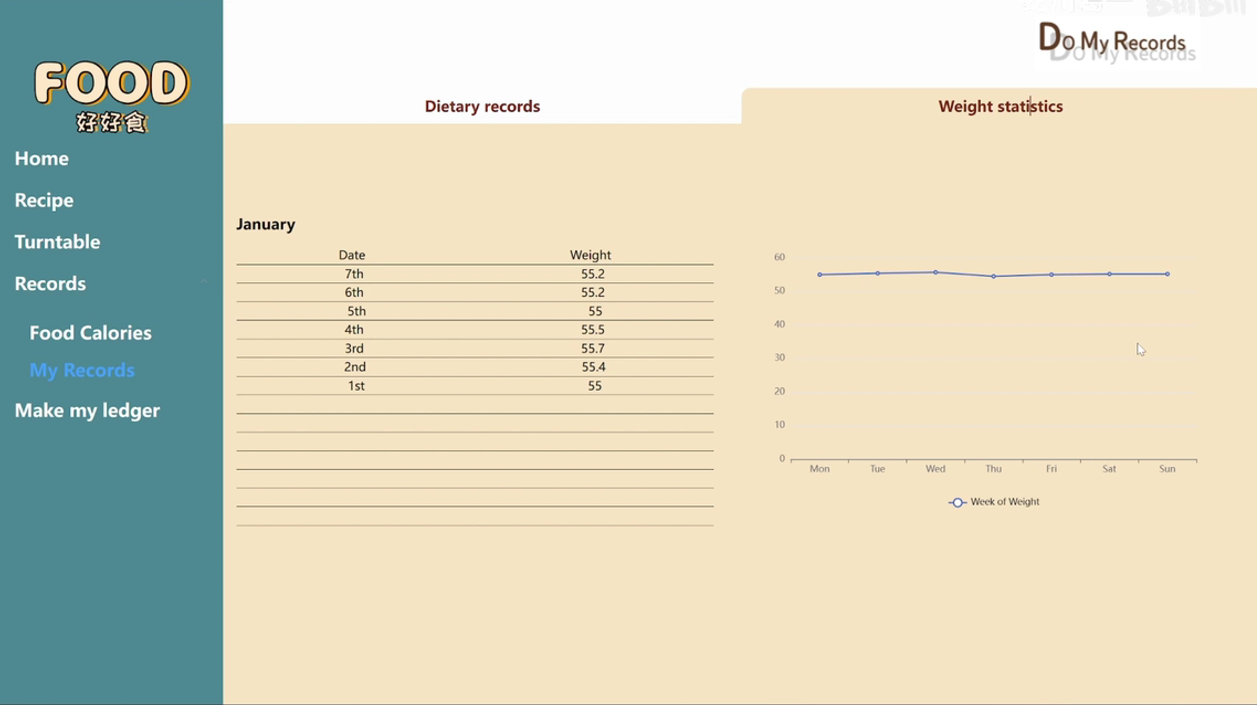
Task: Select the 7th weight record row
Action: [x=475, y=274]
